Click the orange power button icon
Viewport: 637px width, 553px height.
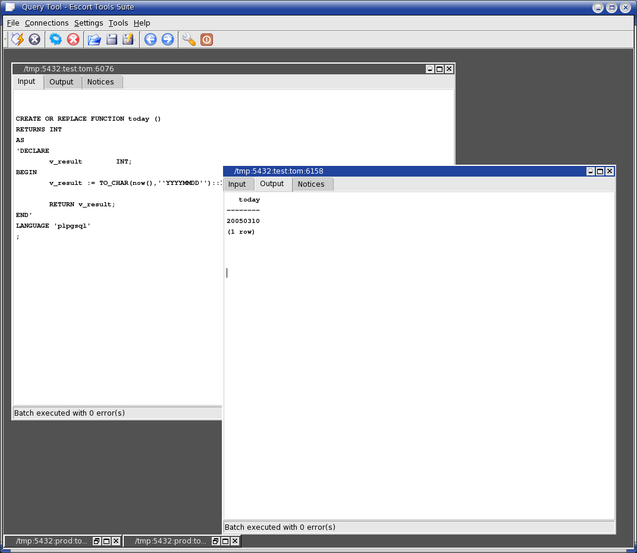point(206,39)
